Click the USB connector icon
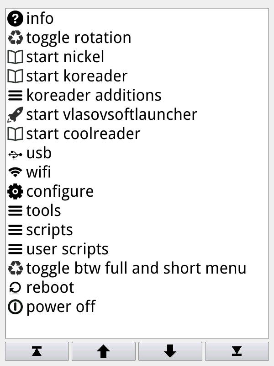The height and width of the screenshot is (366, 274). coord(16,153)
